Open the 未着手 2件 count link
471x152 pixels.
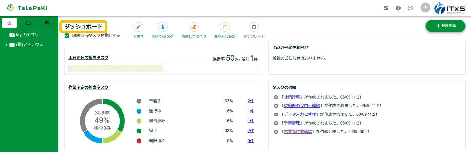click(251, 101)
